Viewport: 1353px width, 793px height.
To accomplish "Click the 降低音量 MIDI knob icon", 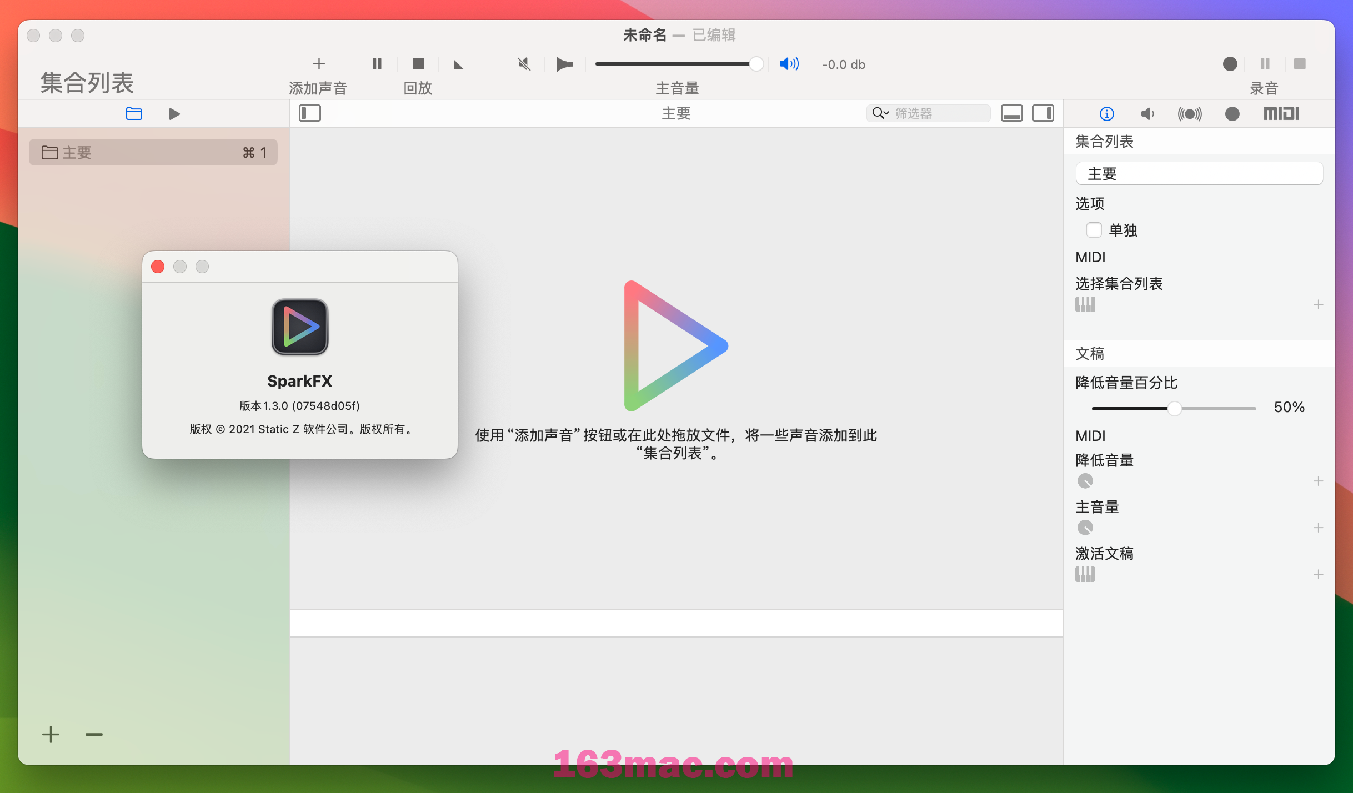I will click(x=1085, y=481).
